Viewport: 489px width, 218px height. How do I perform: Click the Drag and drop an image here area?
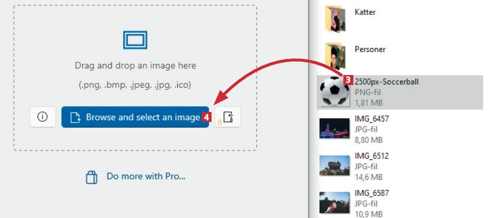point(135,66)
